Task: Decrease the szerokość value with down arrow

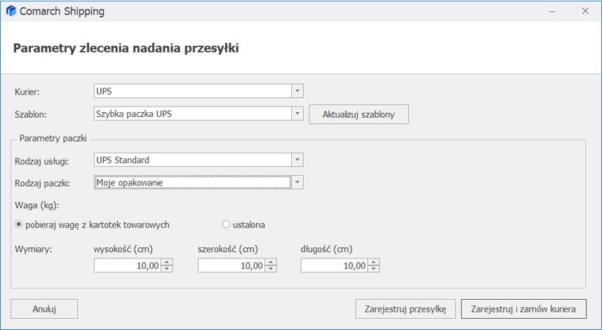Action: [271, 269]
